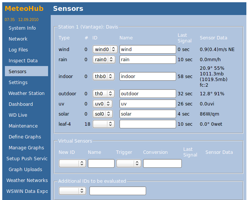Open the Maintenance link in sidebar
249x200 pixels.
23,126
